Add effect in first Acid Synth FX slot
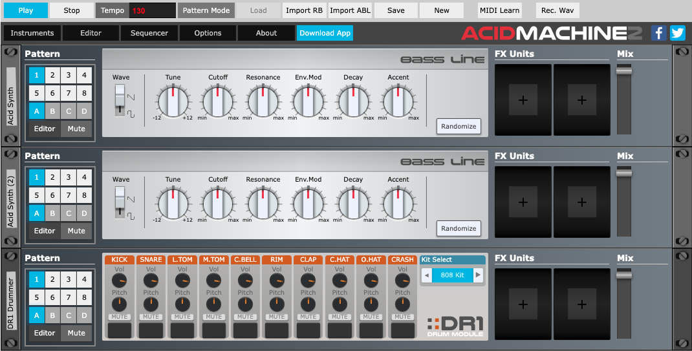692x351 pixels. tap(523, 100)
